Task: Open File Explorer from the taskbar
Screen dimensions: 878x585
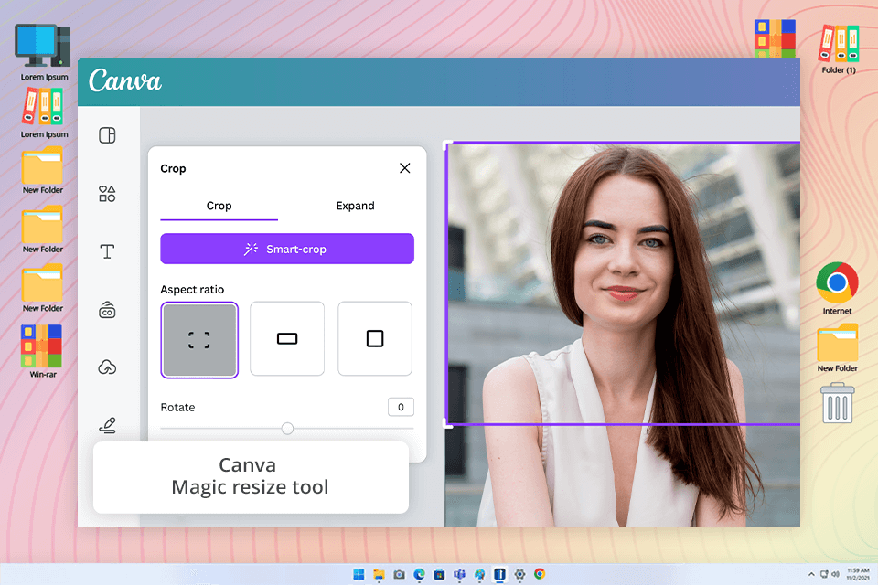Action: pyautogui.click(x=379, y=574)
